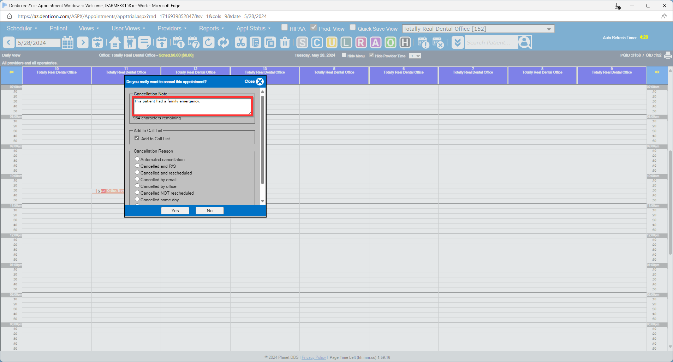The image size is (673, 362).
Task: Choose Cancelled by office as cancellation reason
Action: pyautogui.click(x=137, y=185)
